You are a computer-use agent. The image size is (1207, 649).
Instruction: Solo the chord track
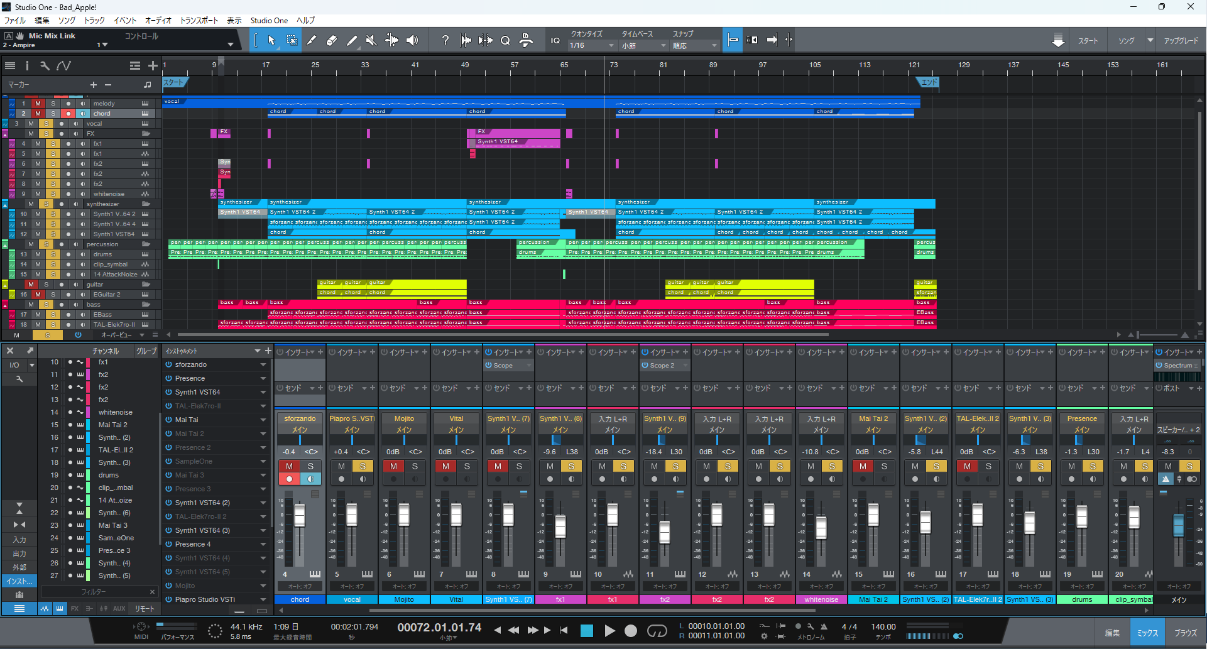[x=53, y=114]
